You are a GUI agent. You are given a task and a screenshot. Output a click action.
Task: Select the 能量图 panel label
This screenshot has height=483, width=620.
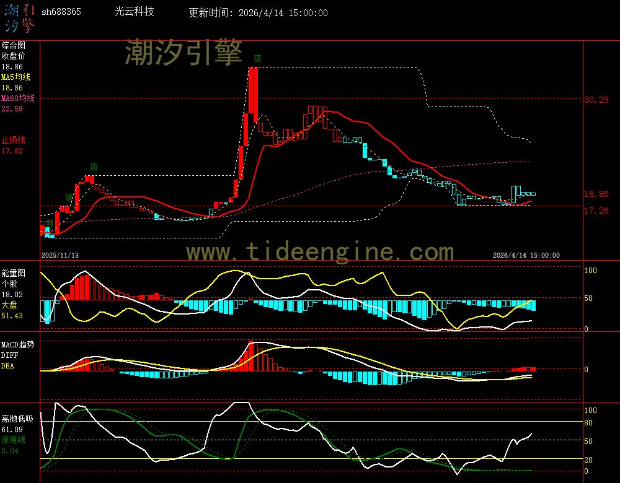(x=13, y=272)
